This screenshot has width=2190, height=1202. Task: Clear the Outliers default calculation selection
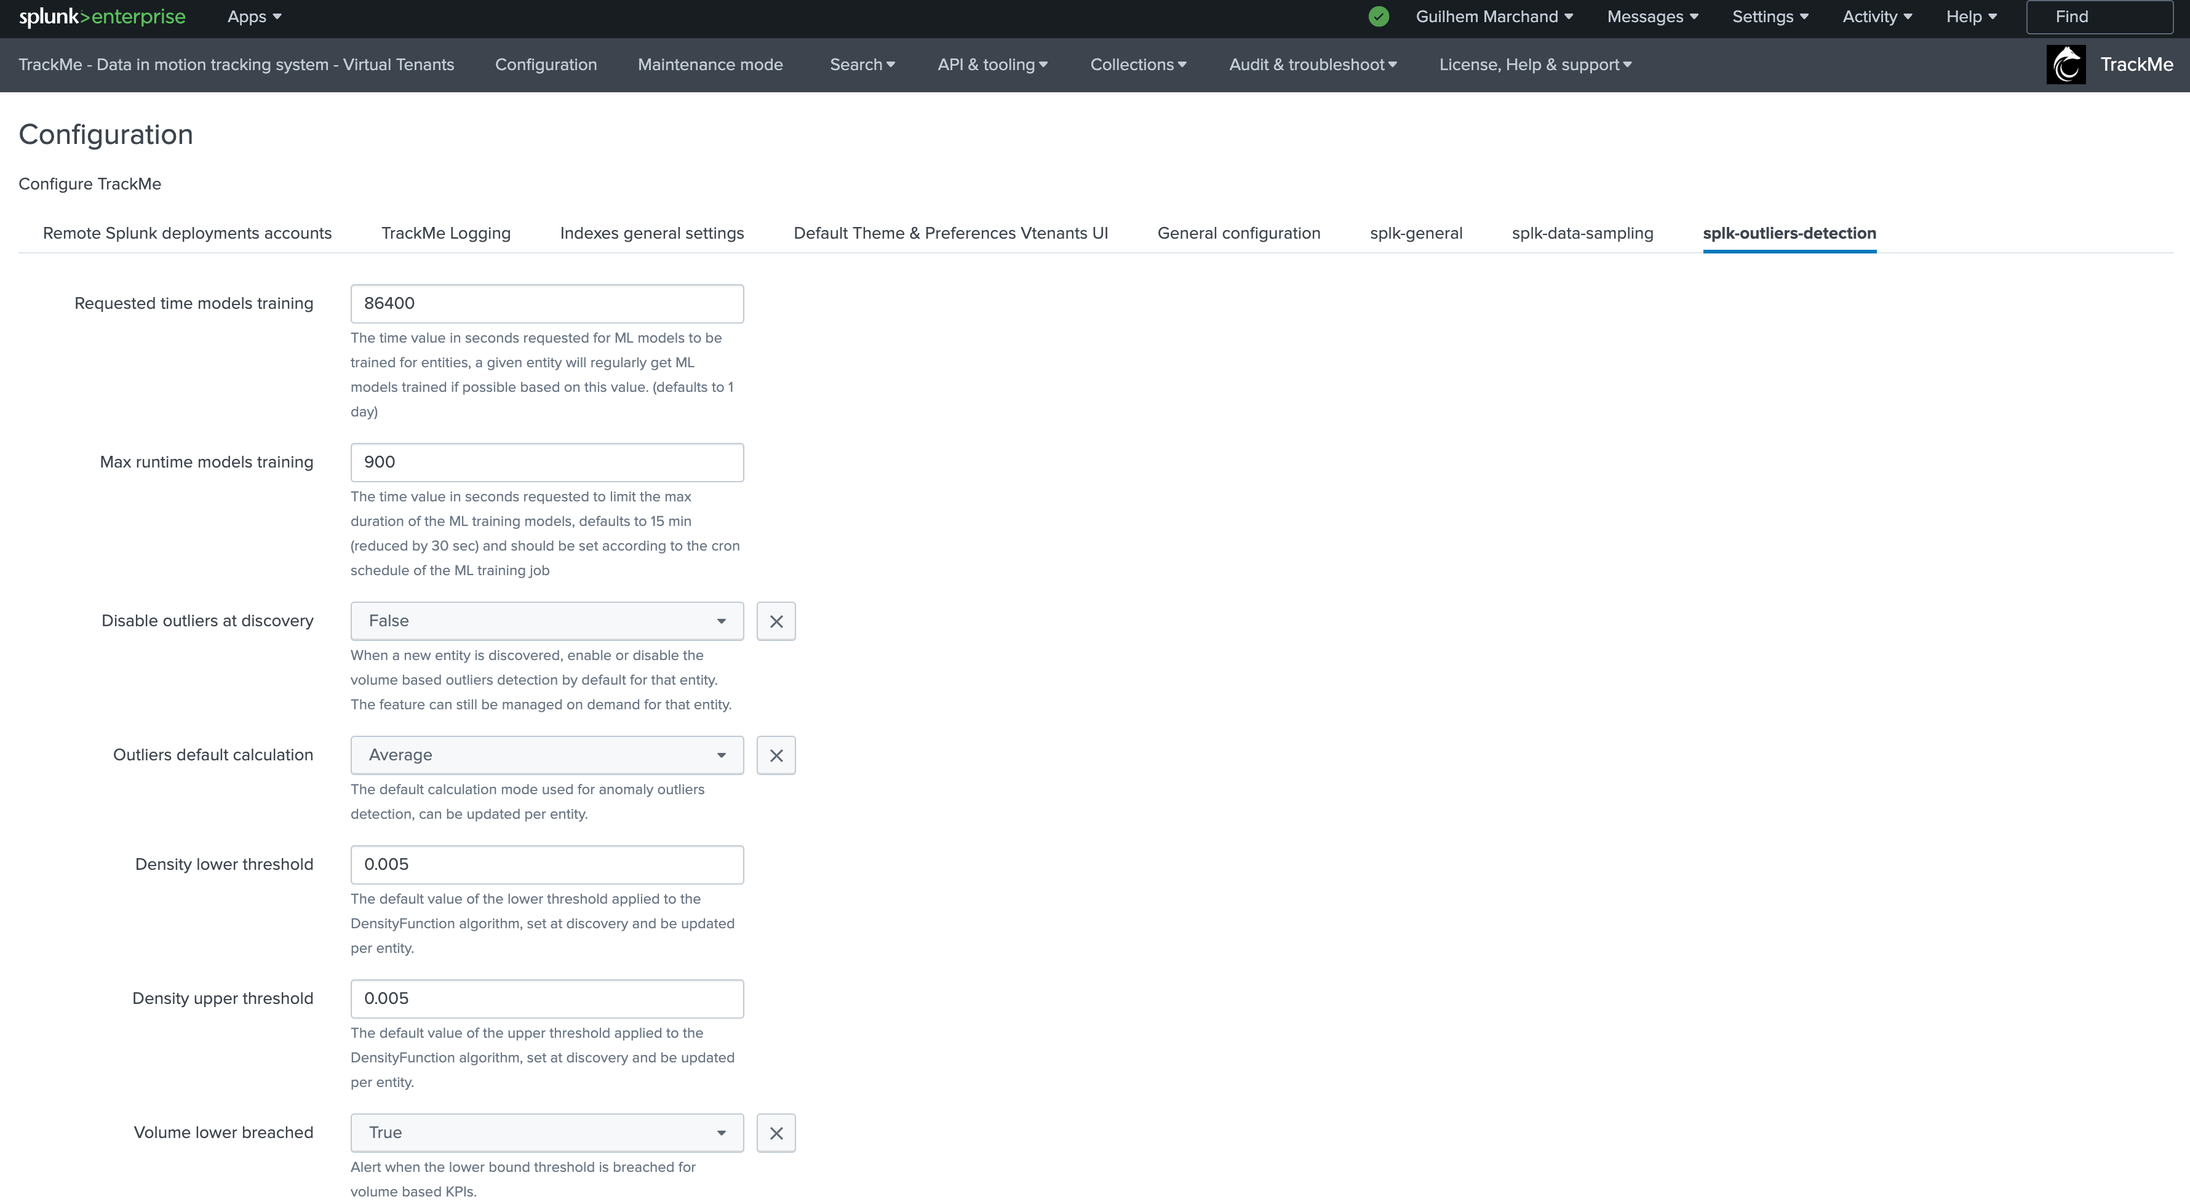[x=776, y=756]
